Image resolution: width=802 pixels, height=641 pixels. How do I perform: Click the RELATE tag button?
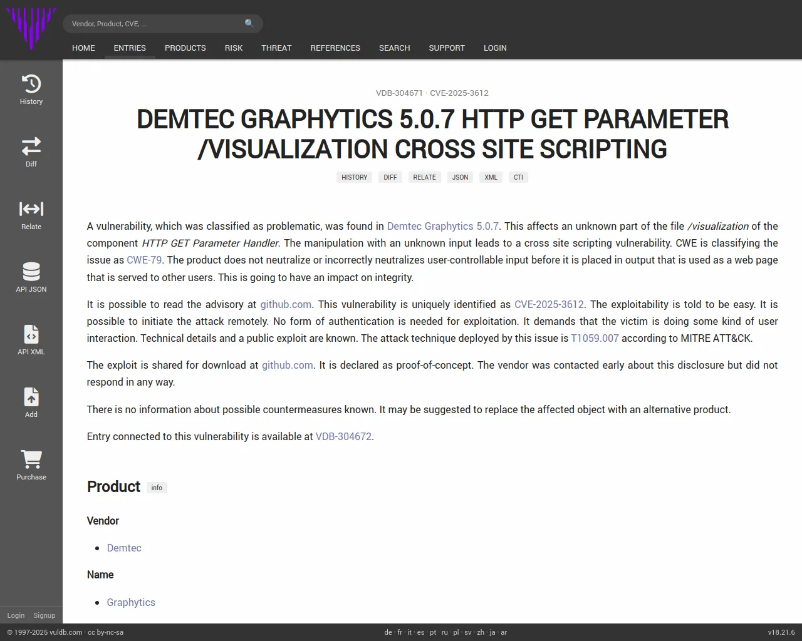coord(424,177)
